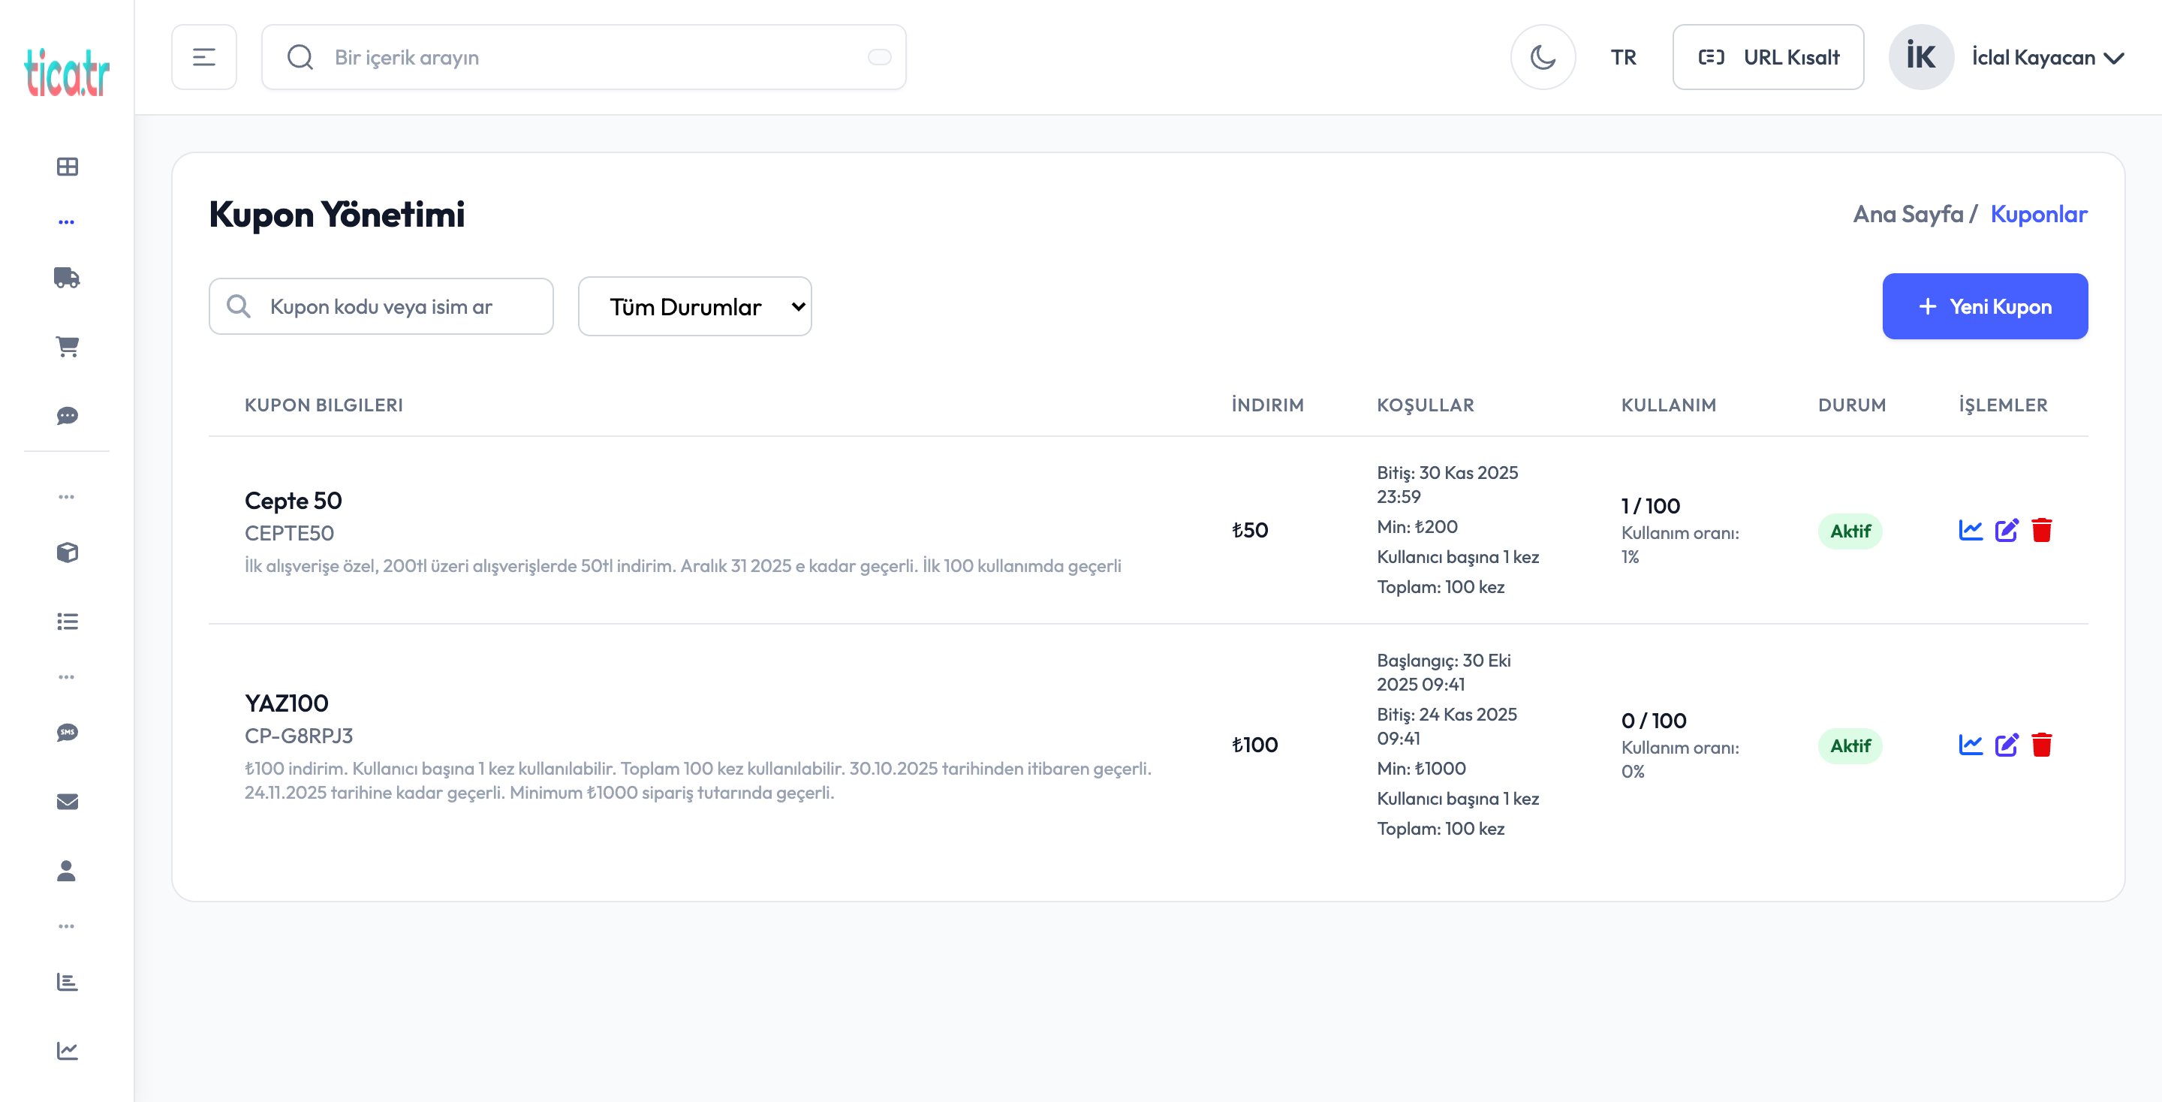
Task: Click the Yeni Kupon button
Action: pos(1984,306)
